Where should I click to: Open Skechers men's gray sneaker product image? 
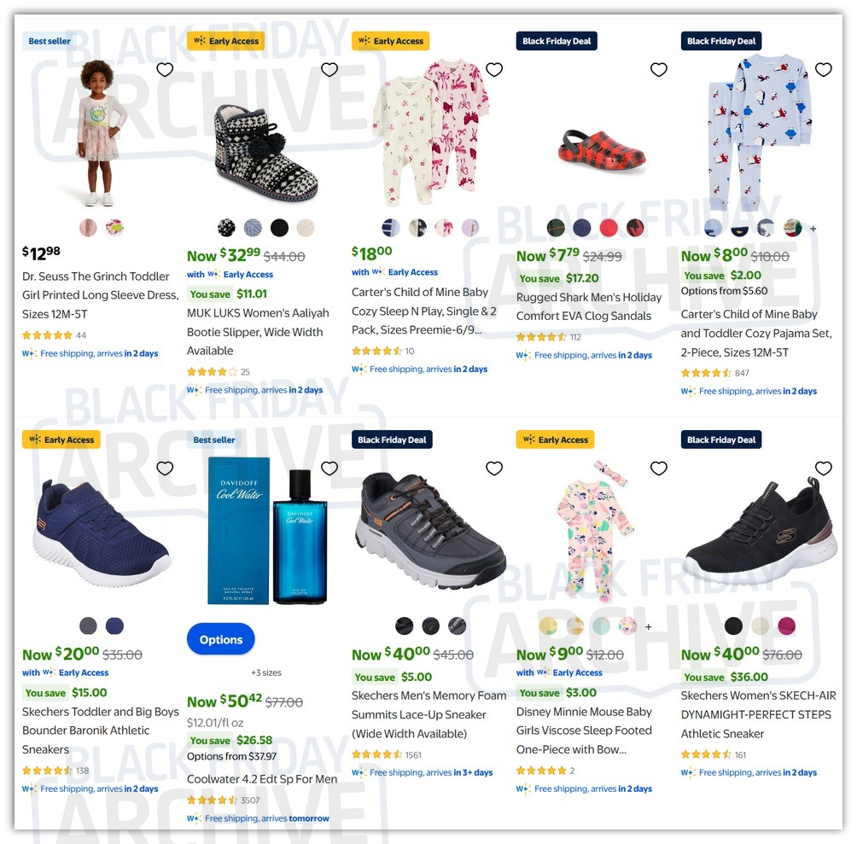[431, 531]
